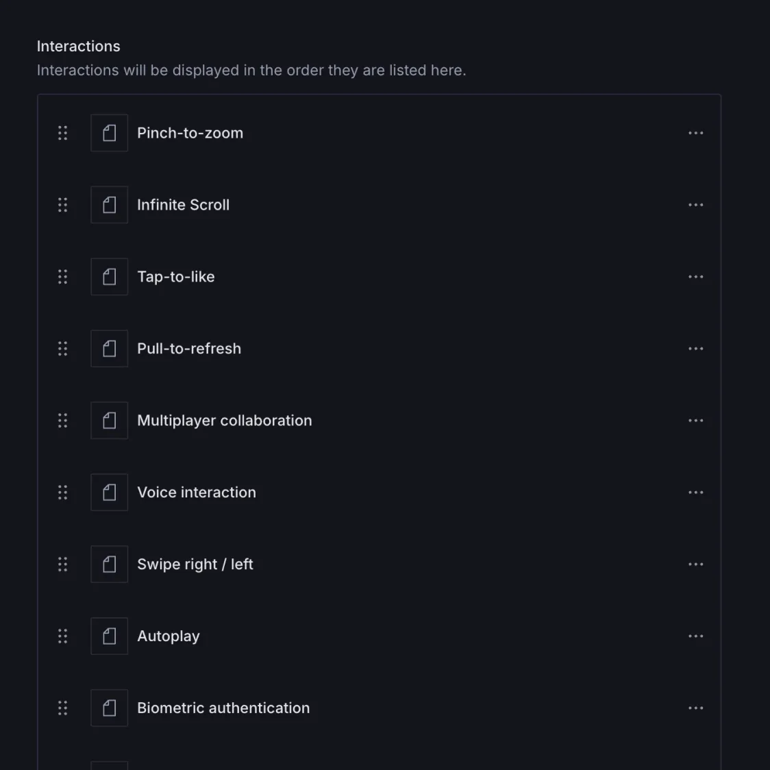Select the Multiplayer collaboration item
This screenshot has height=770, width=770.
click(224, 421)
